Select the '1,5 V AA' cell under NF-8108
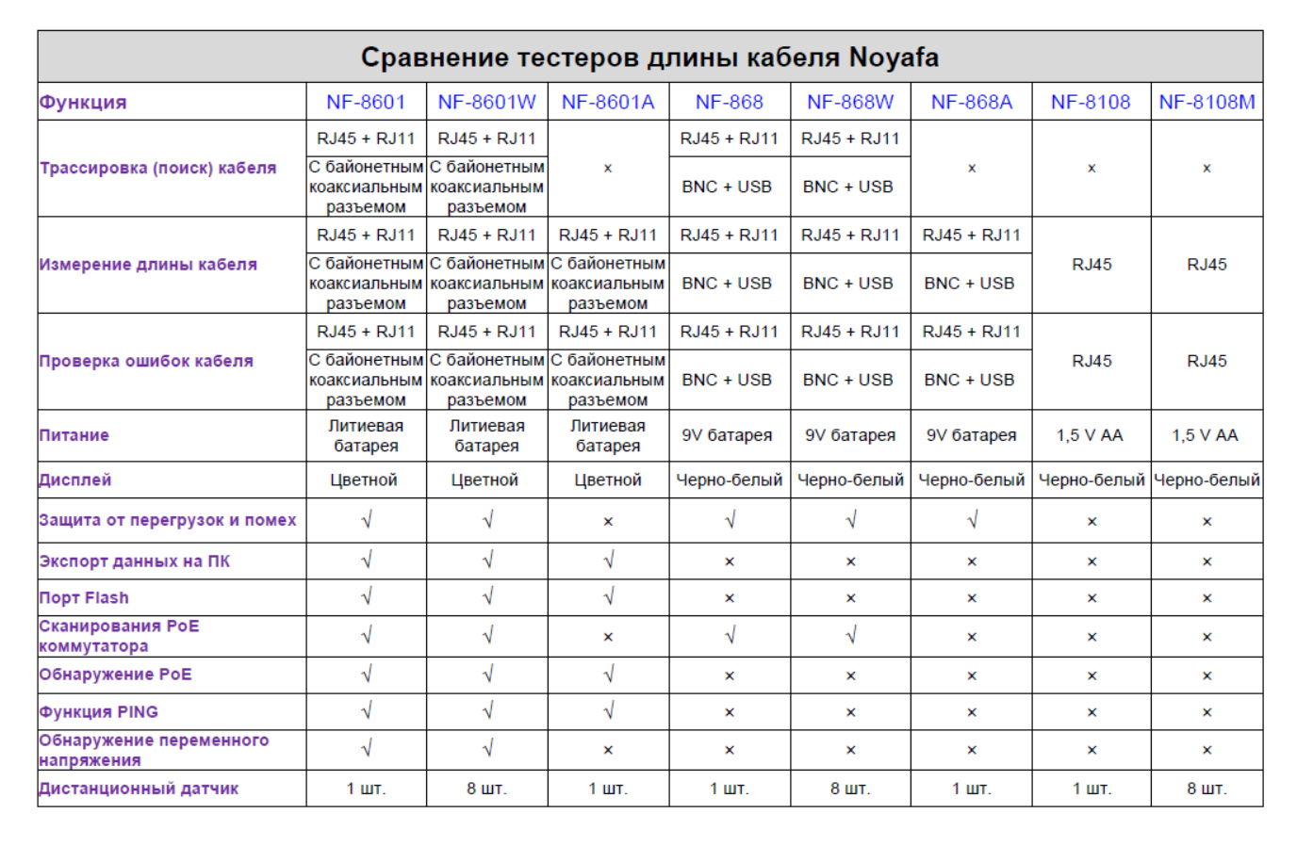1297x846 pixels. click(x=1091, y=435)
